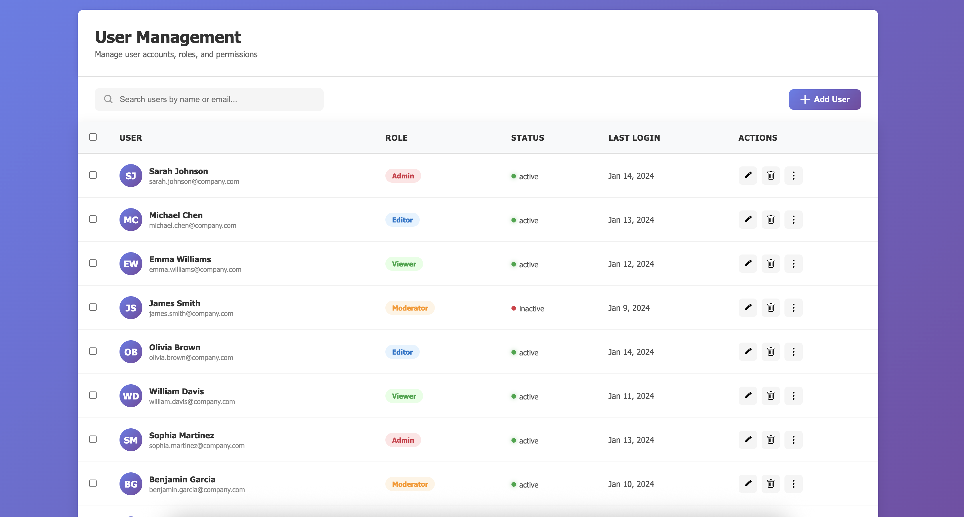Click the pencil icon for James Smith

coord(748,307)
